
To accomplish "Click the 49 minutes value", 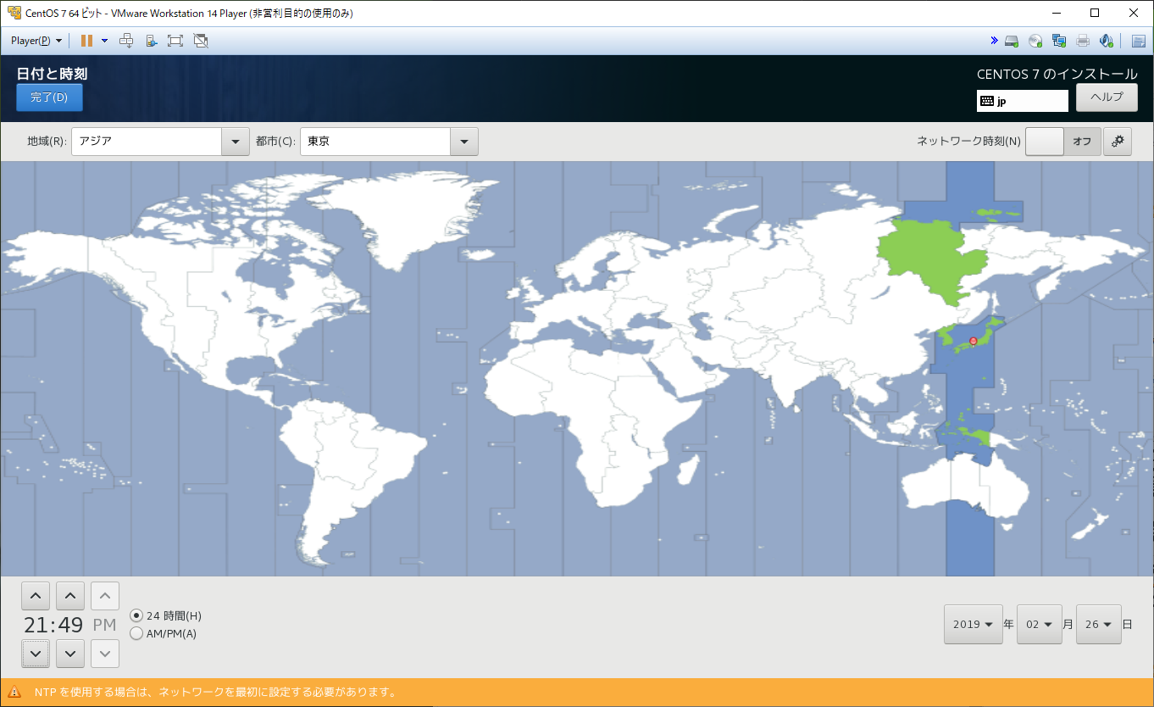I will point(70,626).
